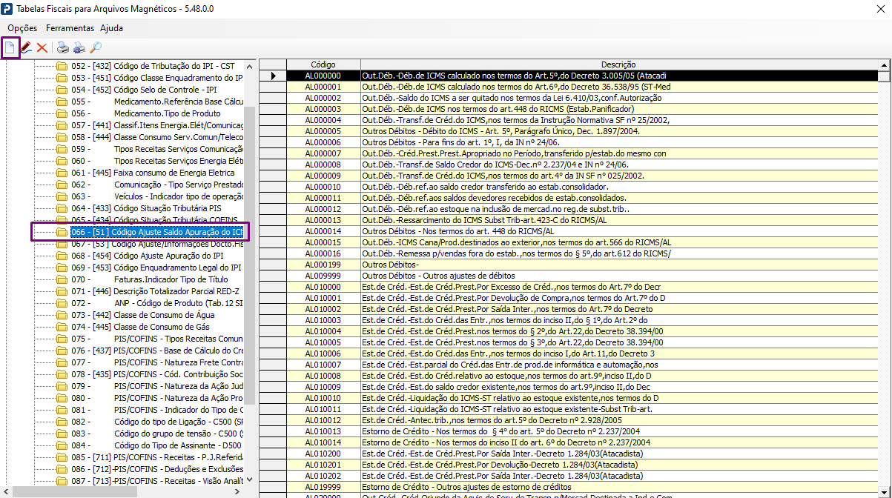Screen dimensions: 892x498
Task: Click folder icon of item 069 Enquadramento Legal IPI
Action: [x=62, y=268]
